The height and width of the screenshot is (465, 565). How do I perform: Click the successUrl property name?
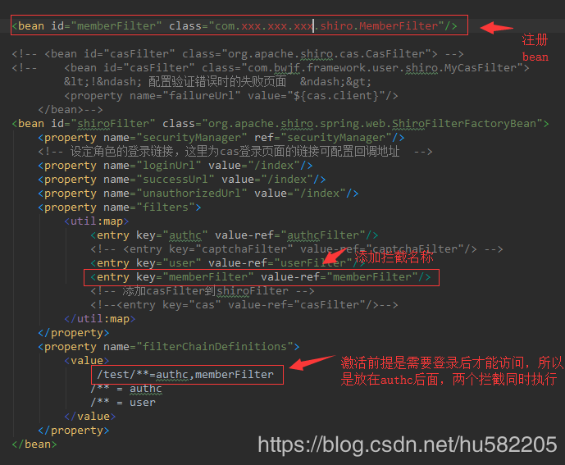pyautogui.click(x=175, y=180)
